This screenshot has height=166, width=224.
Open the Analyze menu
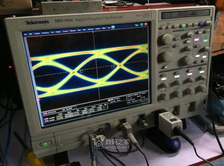[x=98, y=29]
